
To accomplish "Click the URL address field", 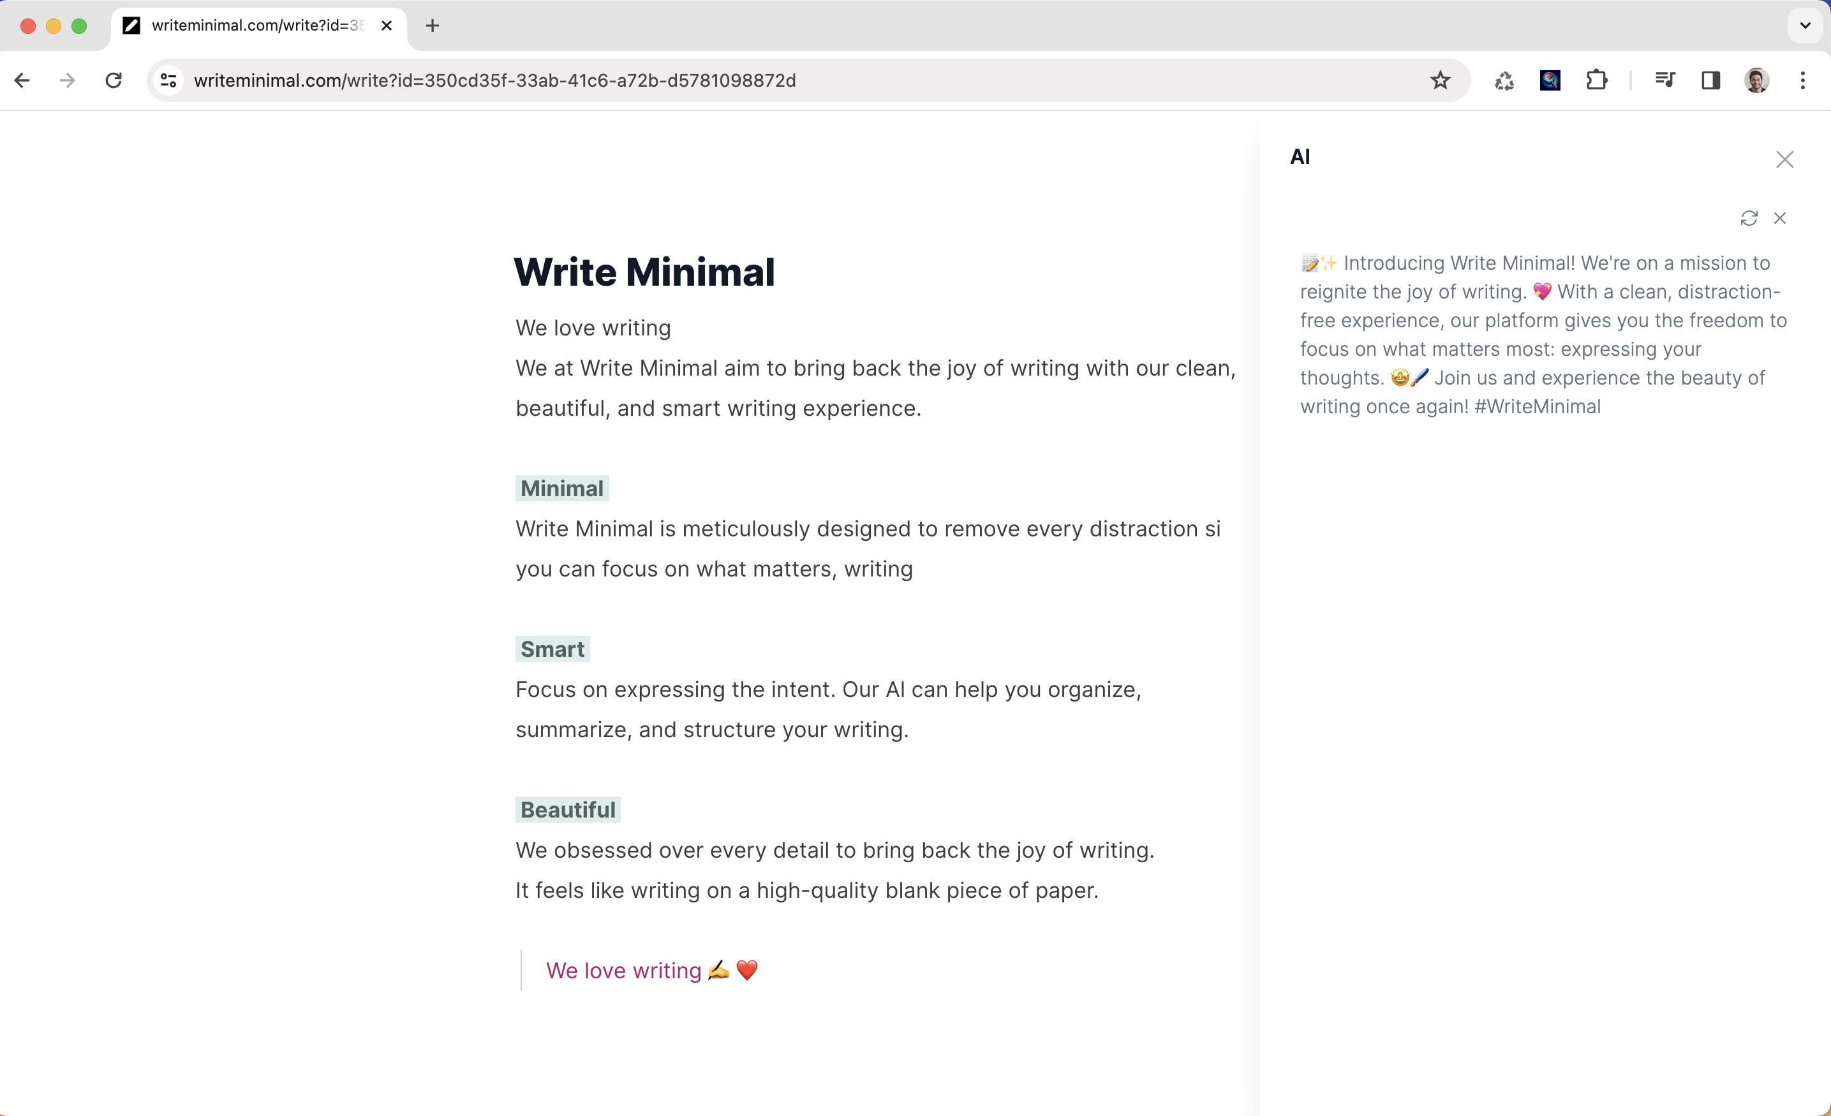I will [x=743, y=80].
